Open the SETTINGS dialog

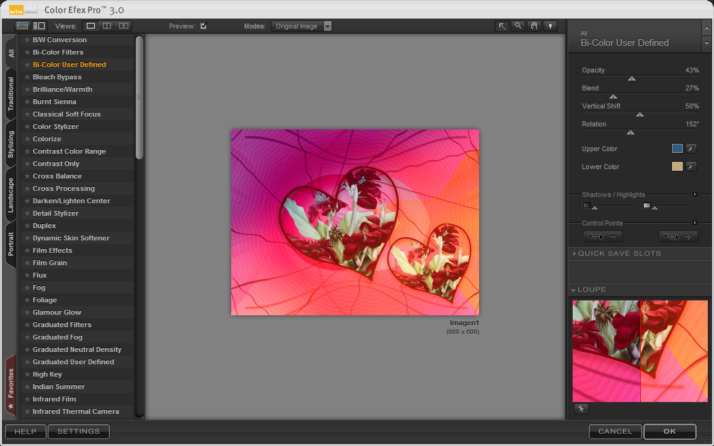click(78, 431)
